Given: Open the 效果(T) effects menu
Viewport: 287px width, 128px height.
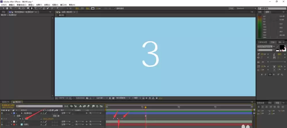Looking at the screenshot, I should click(x=39, y=5).
